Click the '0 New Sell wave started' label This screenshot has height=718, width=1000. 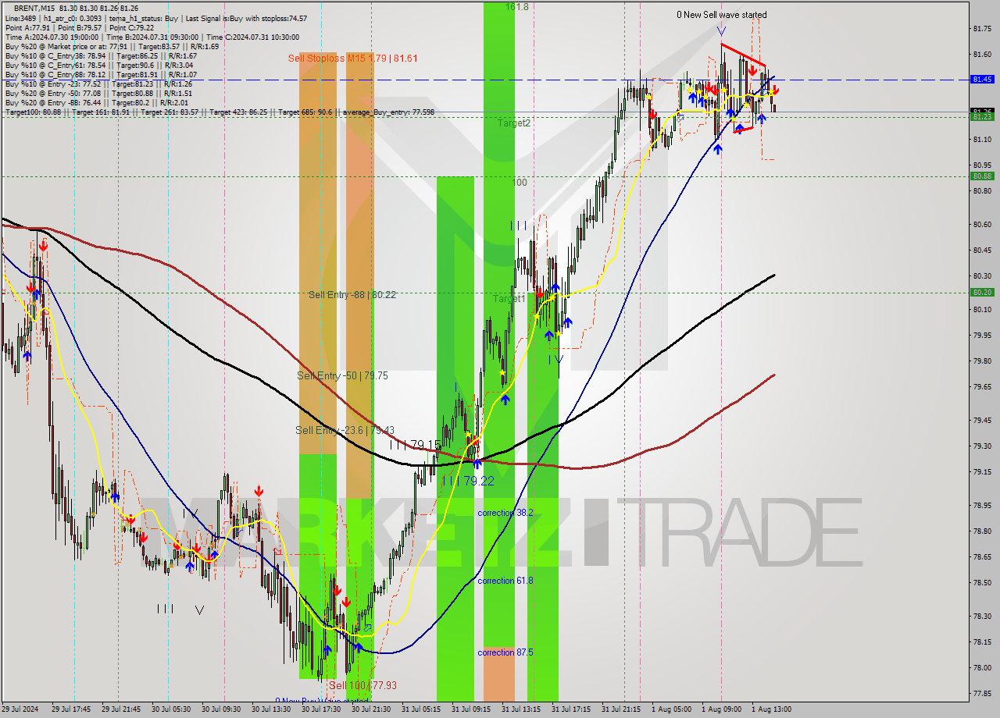(721, 15)
